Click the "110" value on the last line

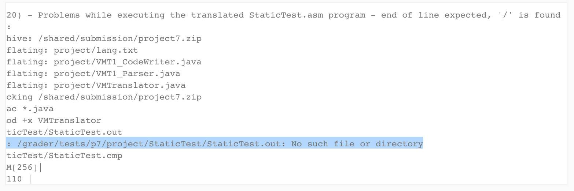[14, 179]
